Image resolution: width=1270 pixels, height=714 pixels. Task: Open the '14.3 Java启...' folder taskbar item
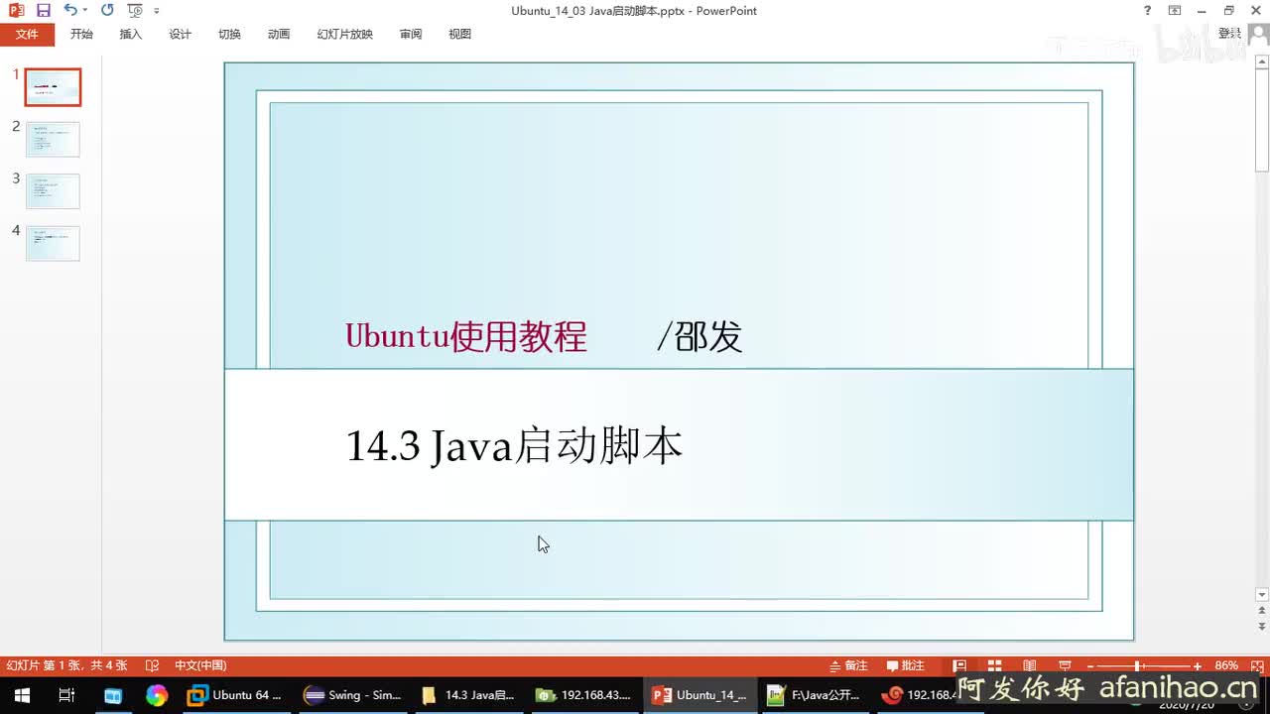[x=468, y=695]
